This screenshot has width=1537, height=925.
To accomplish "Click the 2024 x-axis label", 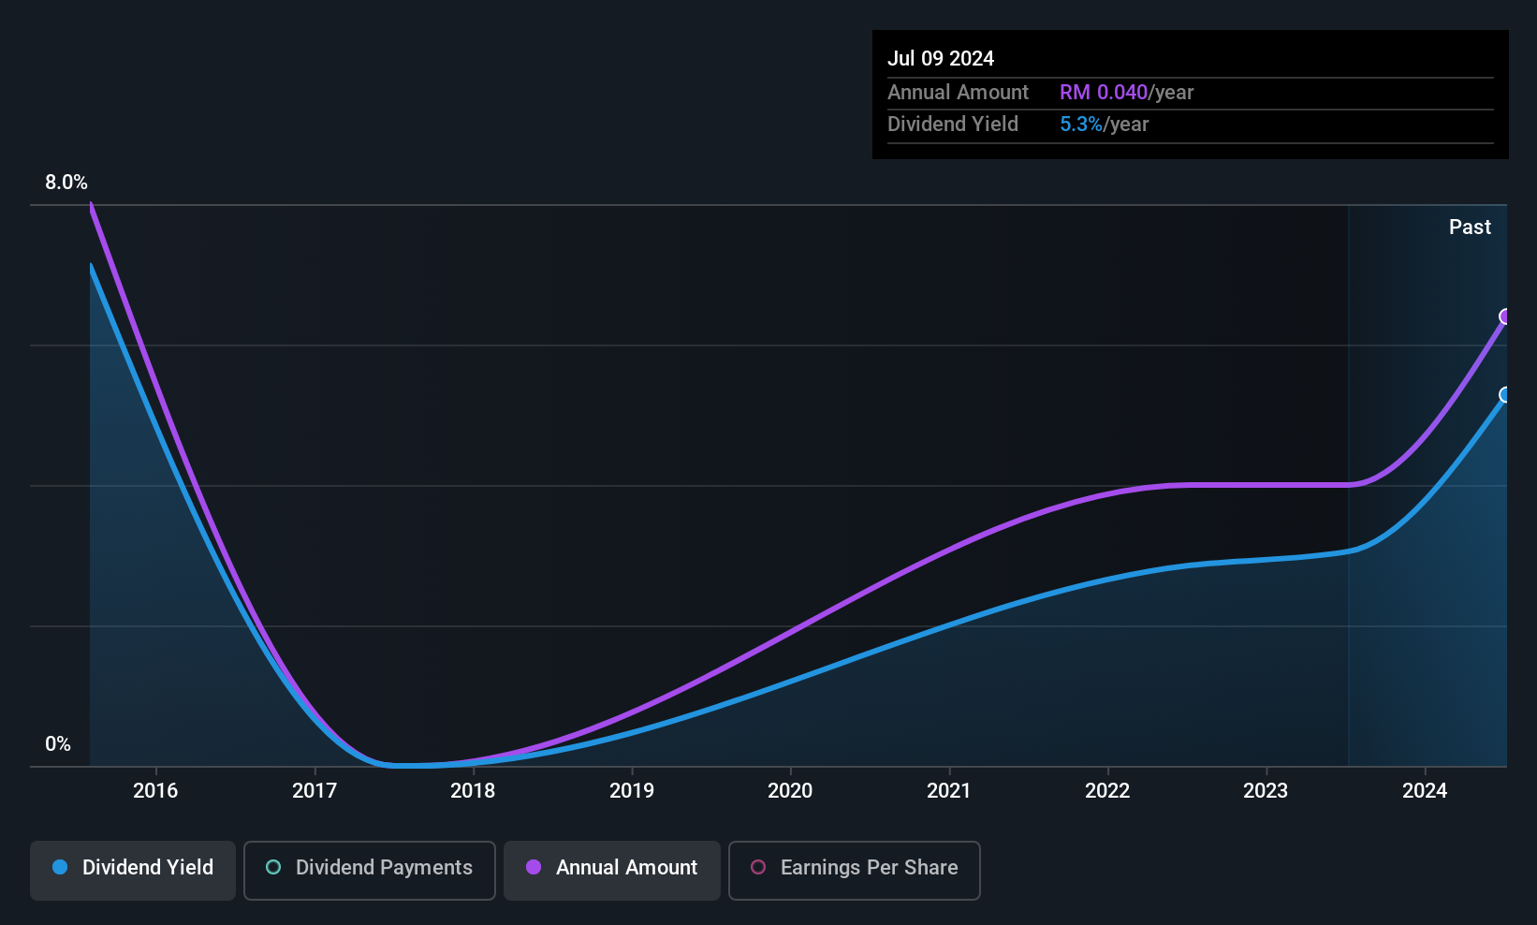I will click(1425, 790).
